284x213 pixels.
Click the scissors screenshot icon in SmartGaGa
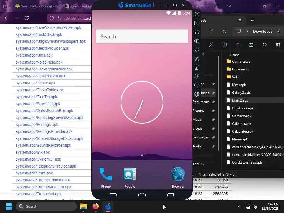[197, 59]
